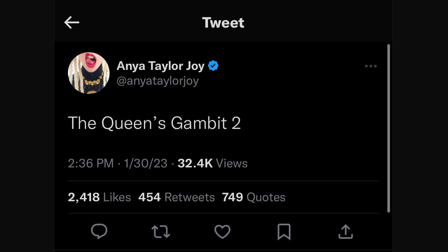Open the reply composer with the speech bubble icon
This screenshot has height=252, width=448.
point(99,231)
